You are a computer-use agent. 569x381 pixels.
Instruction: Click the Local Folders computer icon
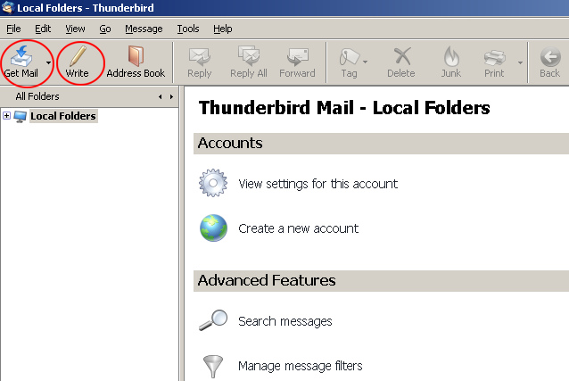click(20, 117)
